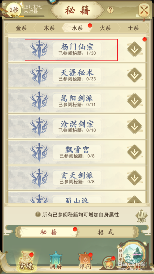Switch to the 金系 tab
154x274 pixels.
coord(21,28)
